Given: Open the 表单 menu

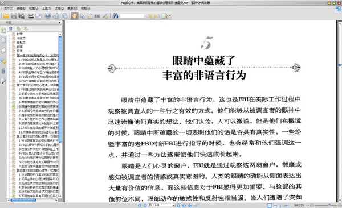Looking at the screenshot, I should coord(72,9).
